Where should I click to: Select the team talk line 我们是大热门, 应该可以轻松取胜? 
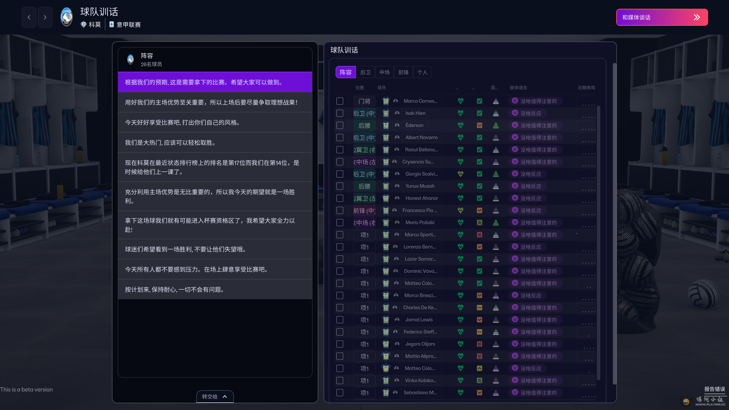(x=215, y=143)
